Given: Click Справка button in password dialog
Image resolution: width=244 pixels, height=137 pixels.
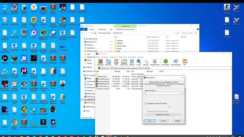Looking at the screenshot, I should pyautogui.click(x=177, y=121).
